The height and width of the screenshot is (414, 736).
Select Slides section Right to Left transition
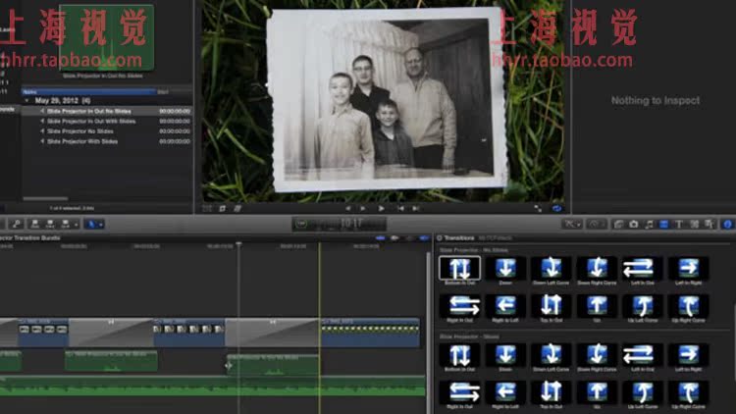pyautogui.click(x=505, y=394)
